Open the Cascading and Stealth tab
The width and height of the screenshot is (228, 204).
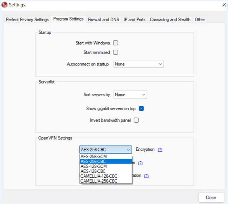[170, 20]
